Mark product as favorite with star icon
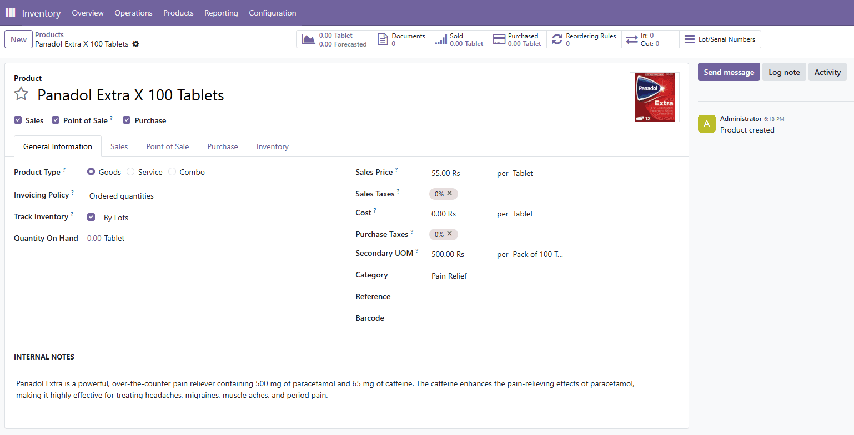 pos(21,94)
